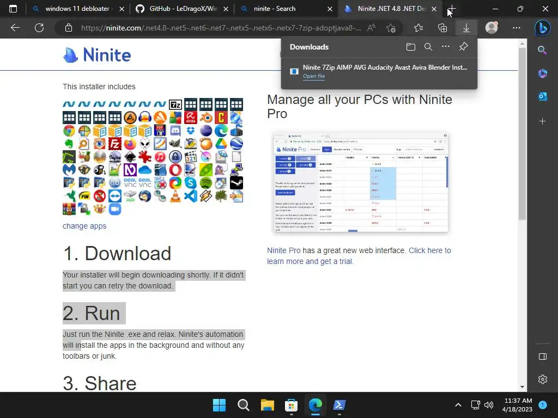Click the Firefox icon
This screenshot has height=418, width=558.
tap(130, 144)
